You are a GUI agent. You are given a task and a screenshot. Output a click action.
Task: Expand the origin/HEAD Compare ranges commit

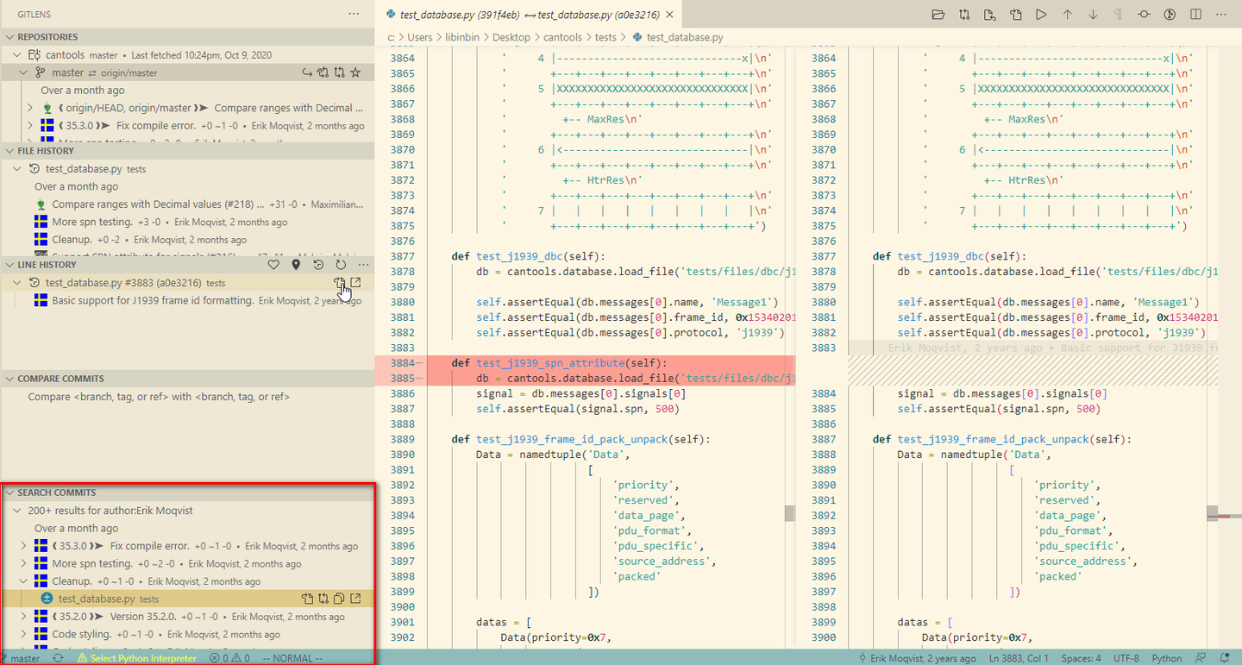point(29,108)
